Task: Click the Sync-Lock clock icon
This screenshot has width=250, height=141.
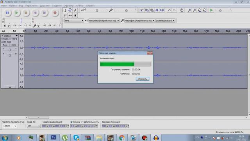Action: (x=182, y=10)
